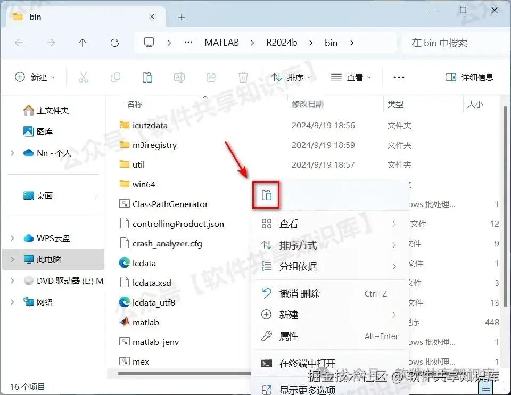Expand the 此电脑 tree node
Screen dimensions: 511x395
[12, 259]
